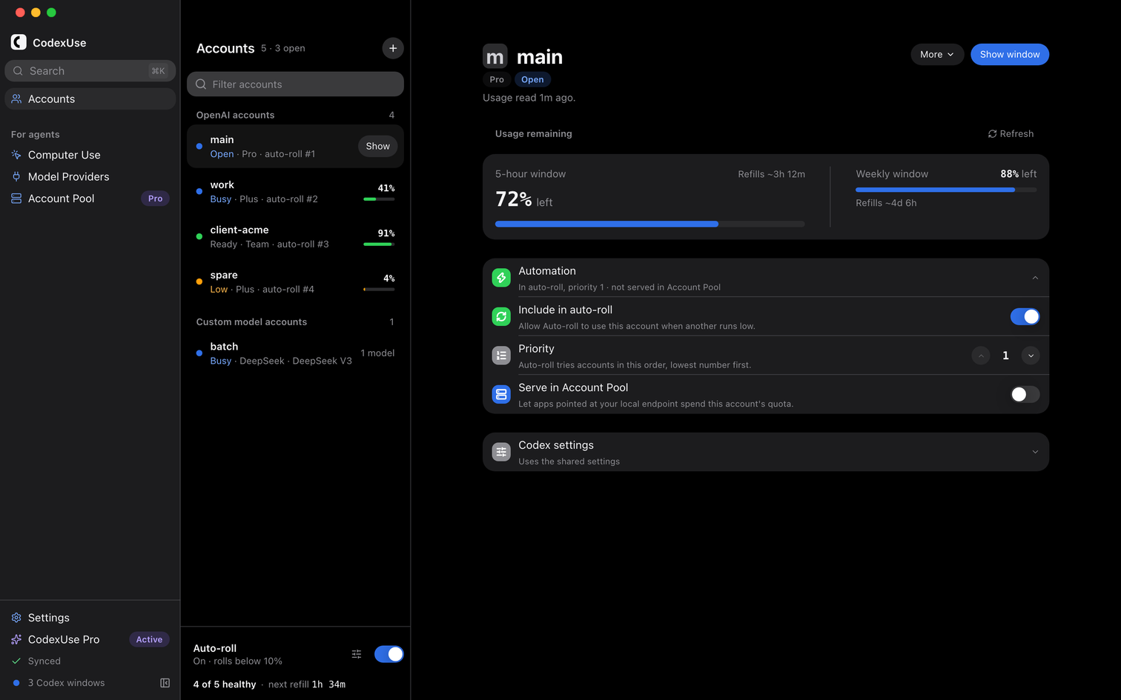Click the Filter accounts input field
This screenshot has height=700, width=1121.
coord(295,84)
